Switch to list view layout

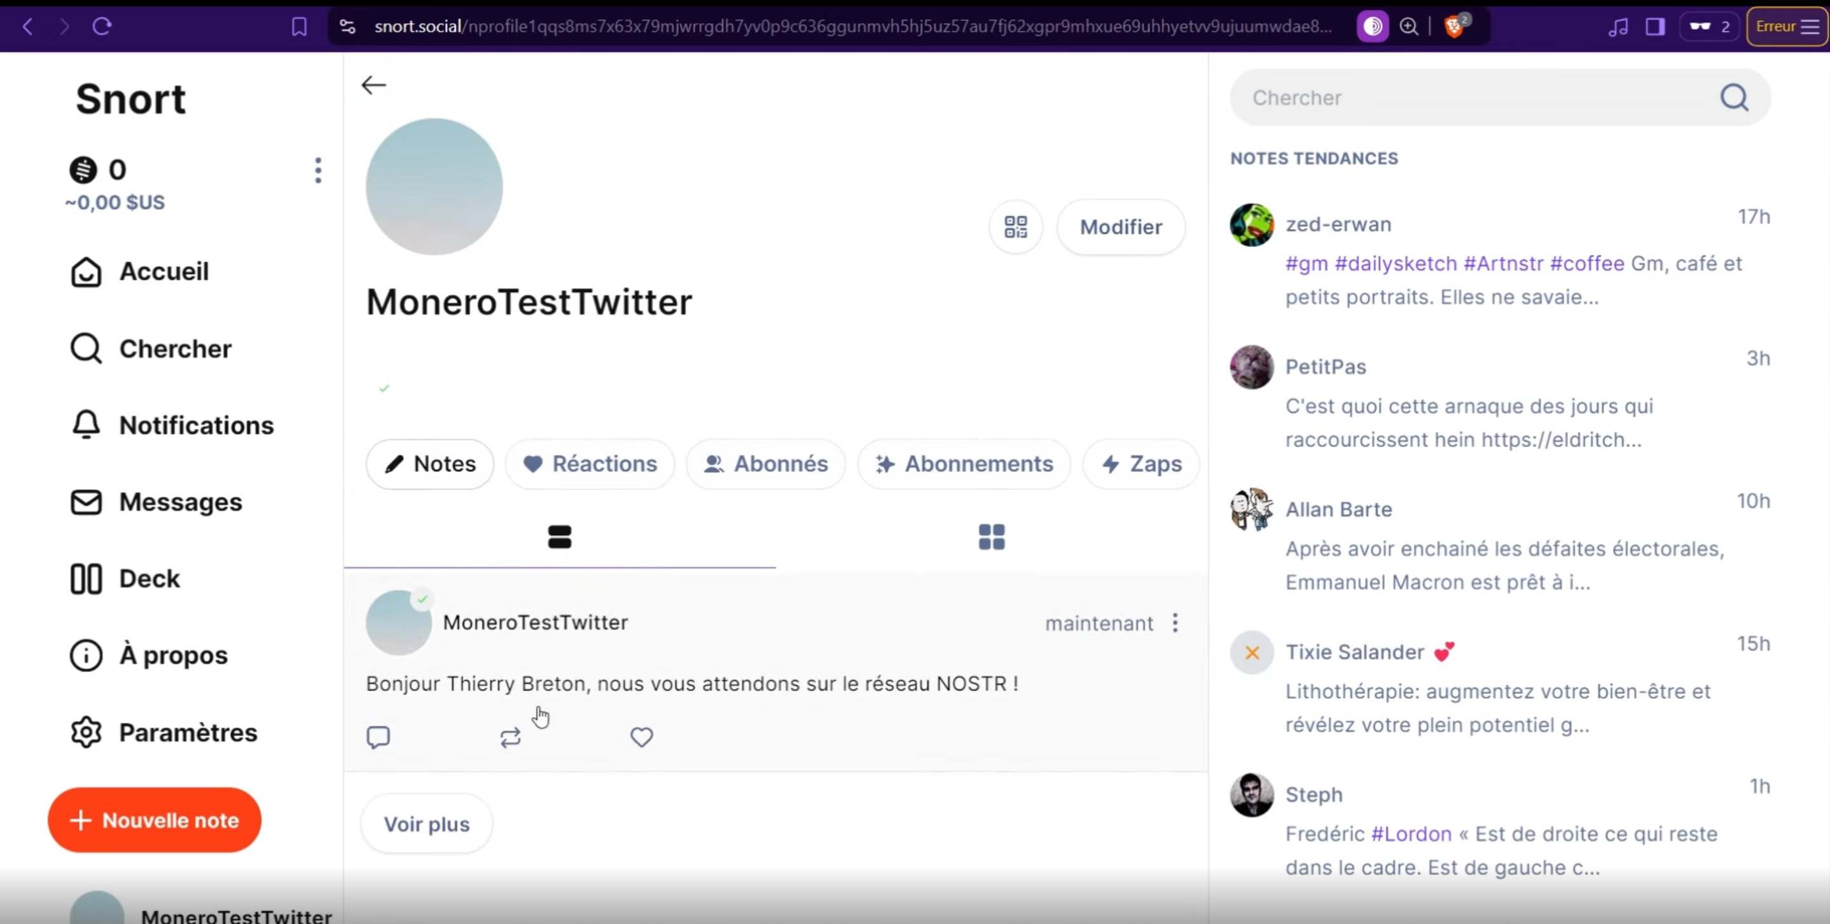[560, 537]
